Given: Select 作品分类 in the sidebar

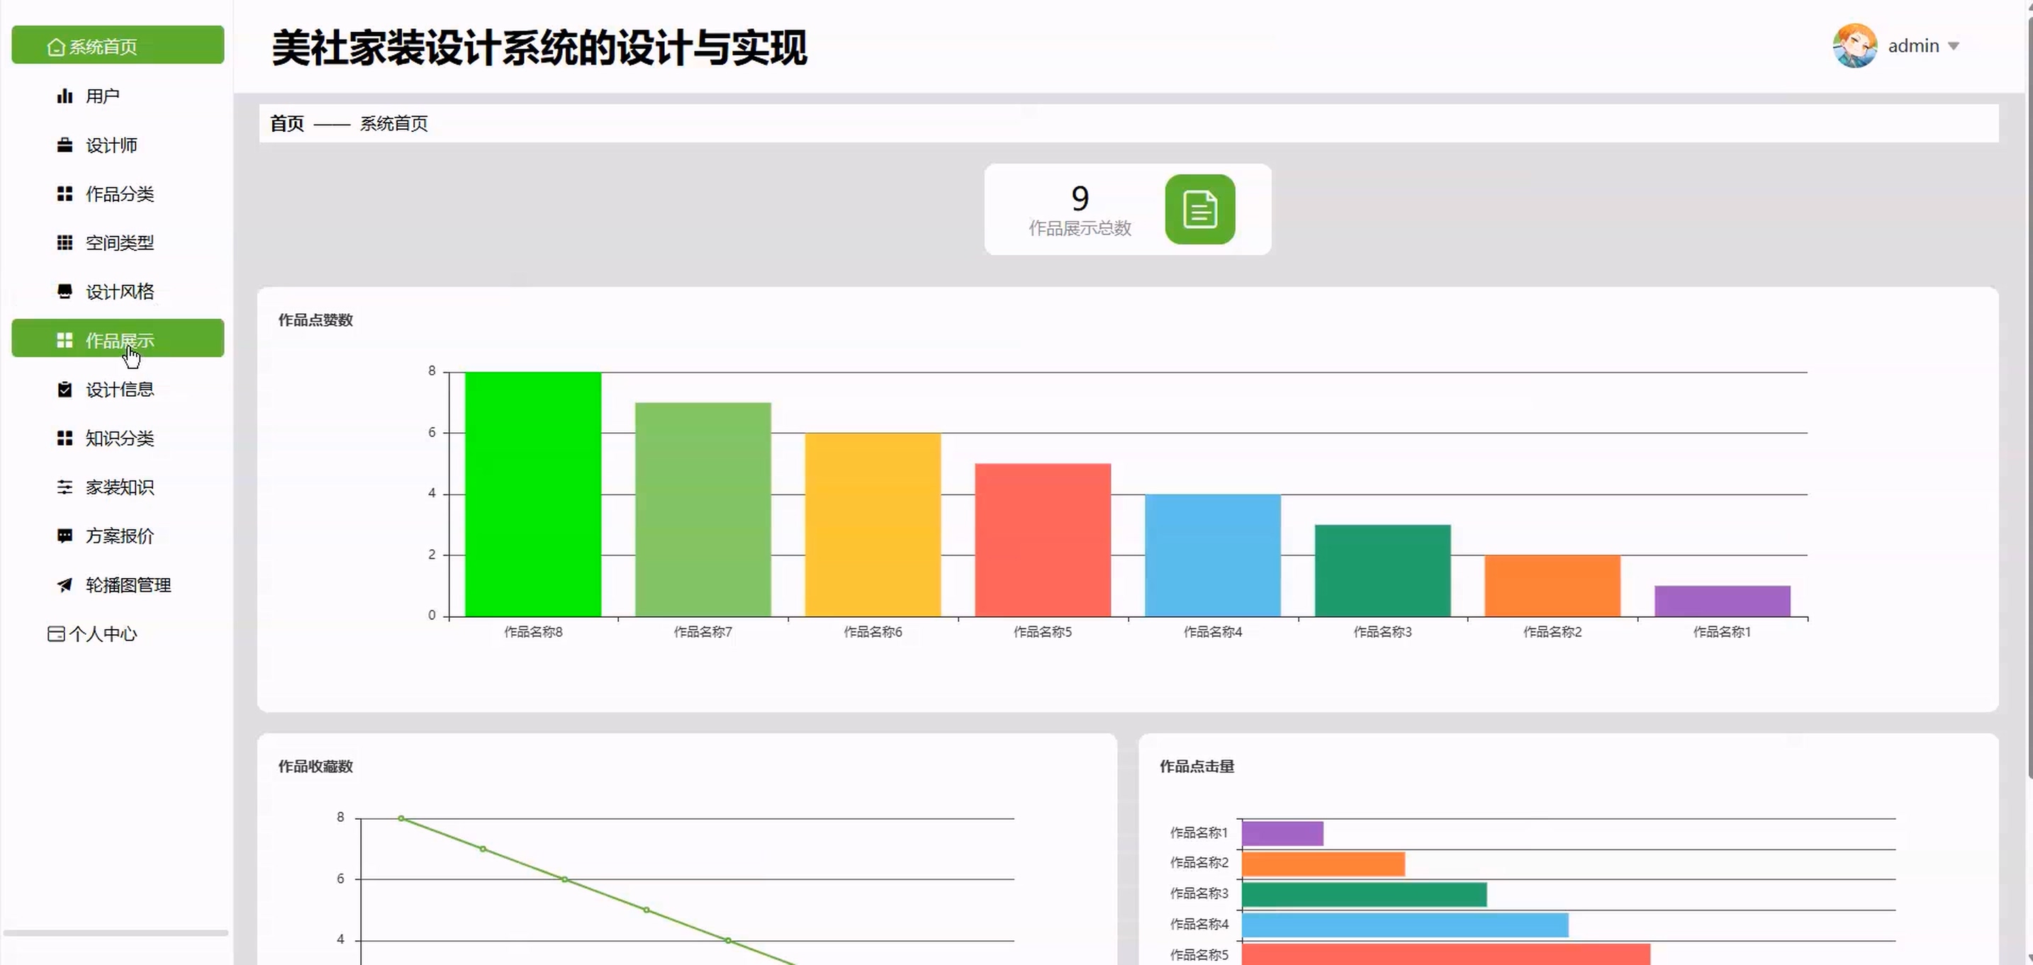Looking at the screenshot, I should 119,194.
